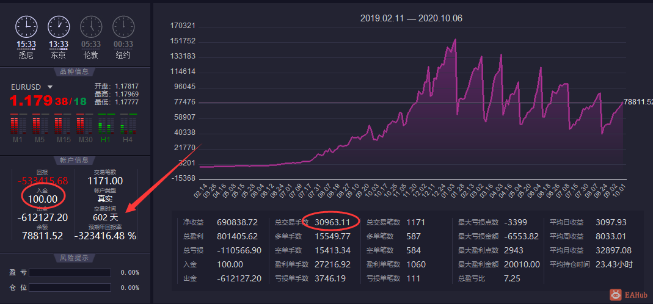Select the M15 timeframe indicator
This screenshot has width=653, height=304.
(64, 127)
